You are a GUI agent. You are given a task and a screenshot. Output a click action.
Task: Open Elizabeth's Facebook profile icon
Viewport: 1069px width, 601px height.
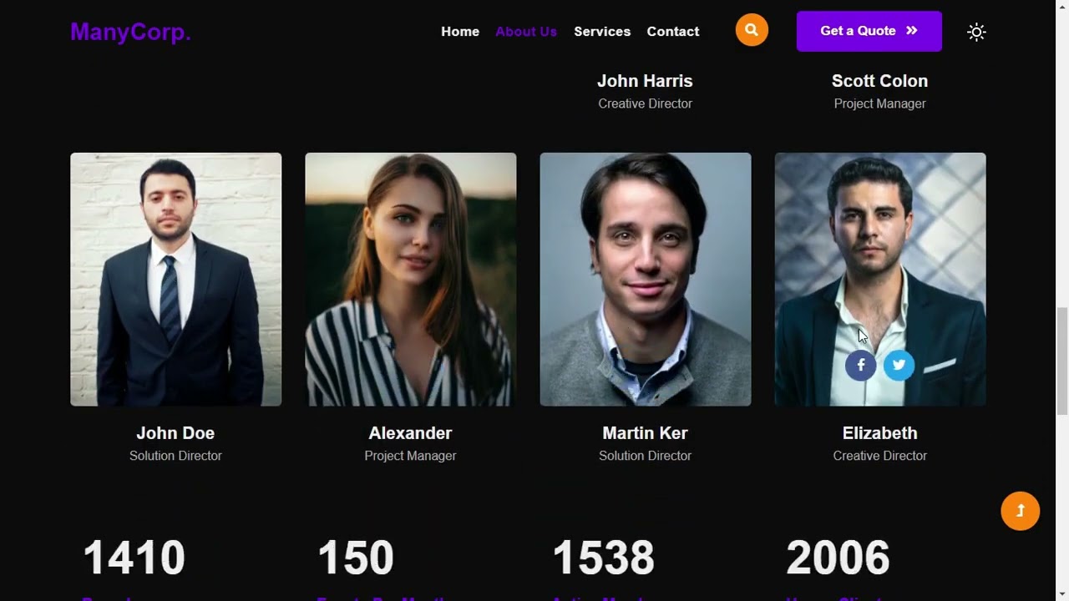(860, 365)
